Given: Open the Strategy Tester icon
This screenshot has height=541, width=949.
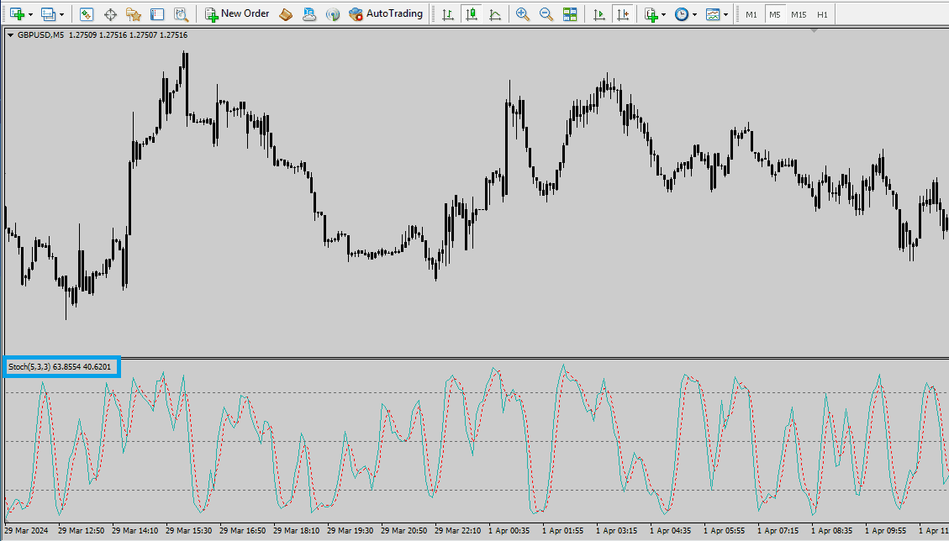Looking at the screenshot, I should click(181, 14).
